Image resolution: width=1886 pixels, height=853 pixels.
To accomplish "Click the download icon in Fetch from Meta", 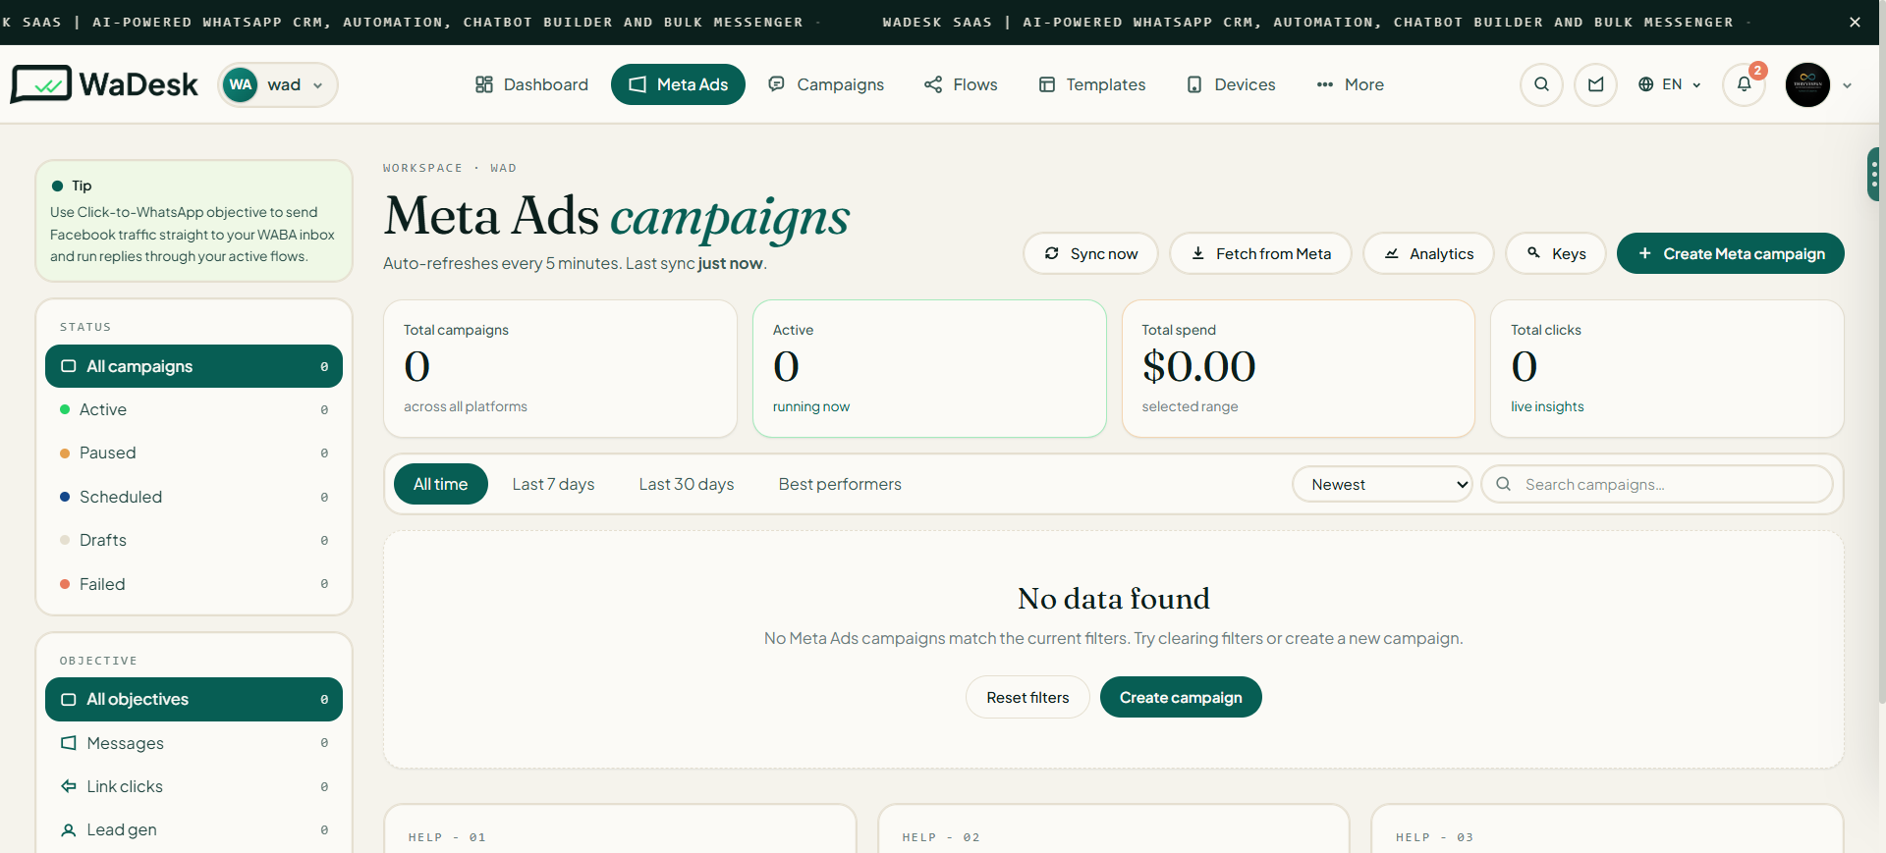I will [1197, 253].
